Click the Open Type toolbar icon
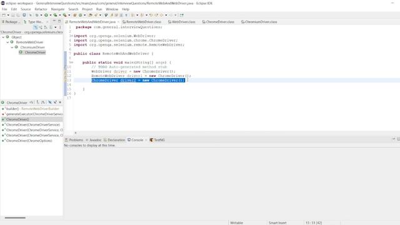 (90, 15)
